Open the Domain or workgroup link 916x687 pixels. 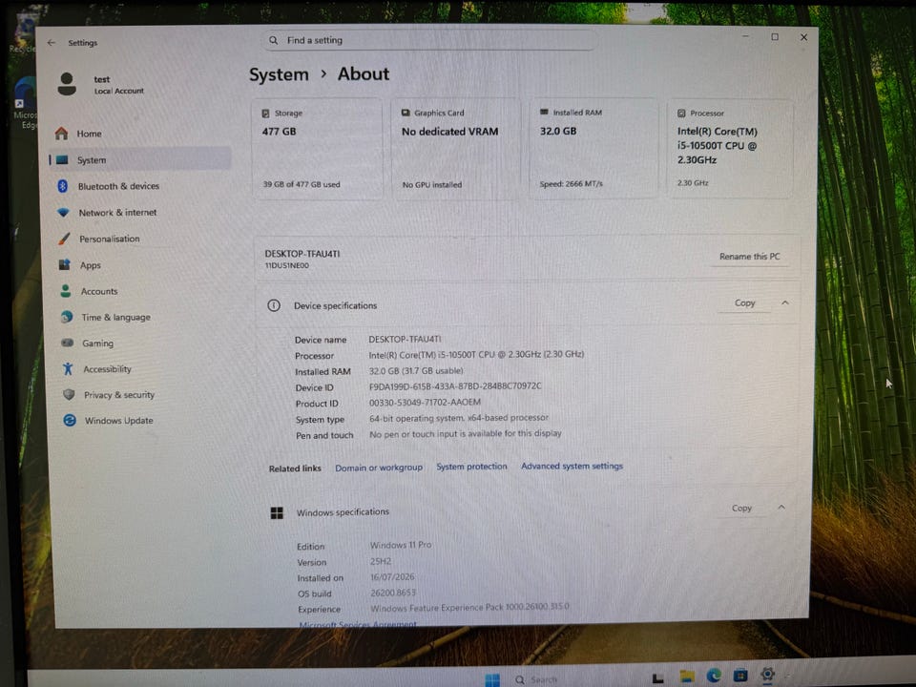[379, 468]
